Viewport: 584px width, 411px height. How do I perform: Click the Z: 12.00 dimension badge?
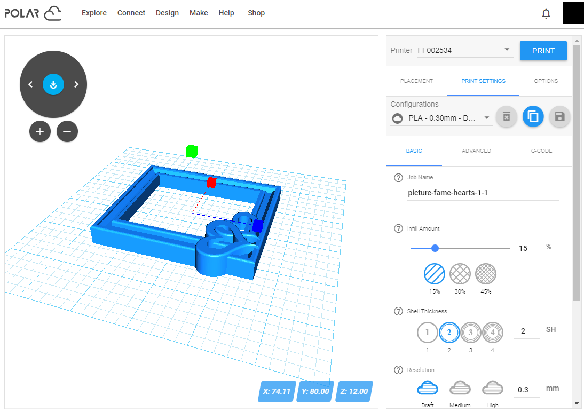coord(354,391)
